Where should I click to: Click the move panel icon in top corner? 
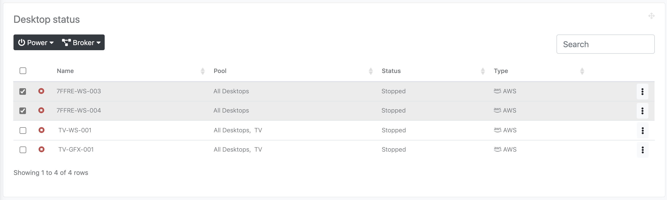click(x=651, y=16)
